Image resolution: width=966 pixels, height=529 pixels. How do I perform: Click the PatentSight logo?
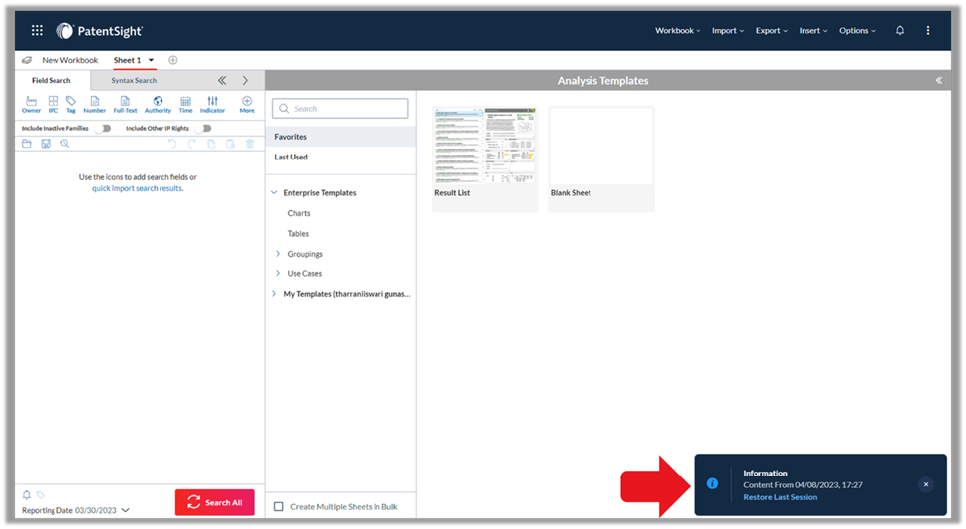[x=99, y=30]
